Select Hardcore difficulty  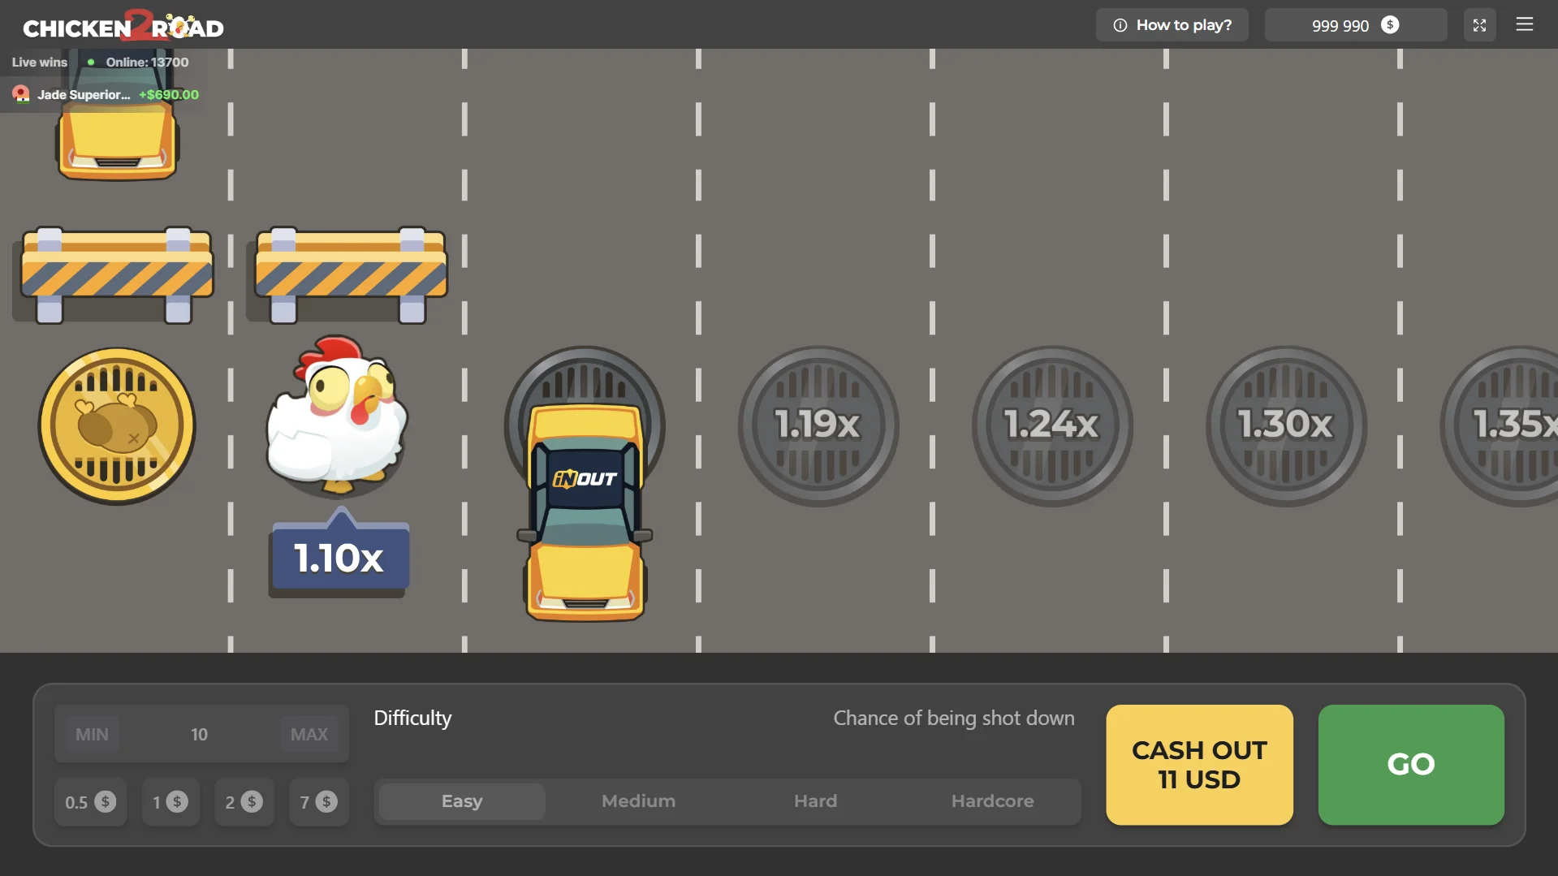coord(992,801)
